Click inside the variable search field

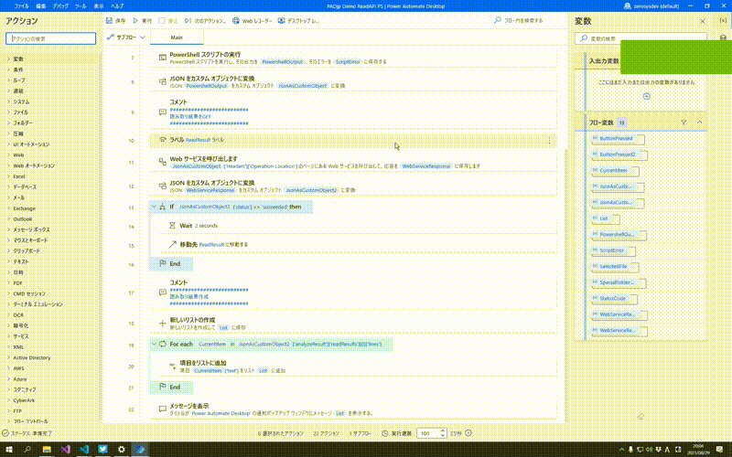point(640,38)
